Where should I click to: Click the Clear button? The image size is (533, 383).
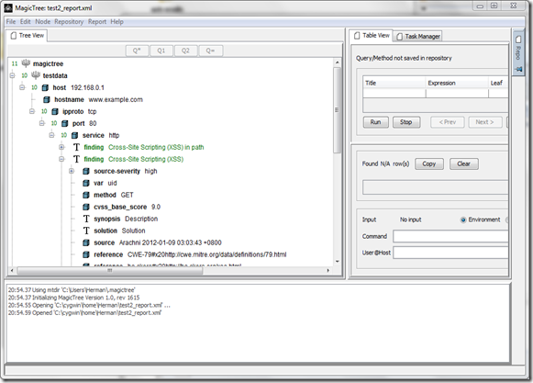(463, 163)
